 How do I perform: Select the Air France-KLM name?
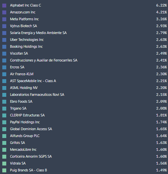[22, 74]
